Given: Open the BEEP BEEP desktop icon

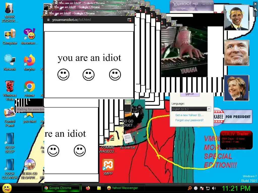Looking at the screenshot, I should (10, 143).
